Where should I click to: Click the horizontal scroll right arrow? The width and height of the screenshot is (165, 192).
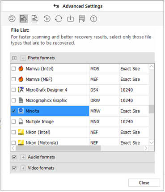[x=146, y=148]
